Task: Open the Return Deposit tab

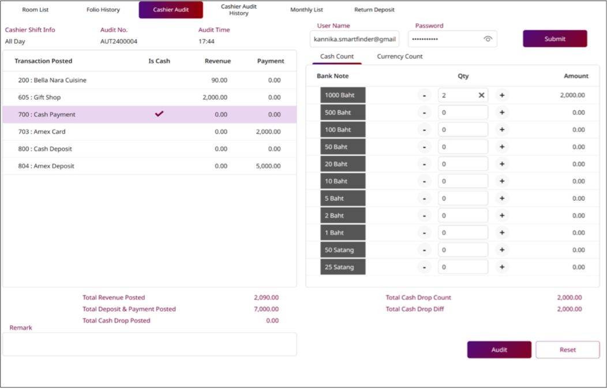Action: click(374, 10)
